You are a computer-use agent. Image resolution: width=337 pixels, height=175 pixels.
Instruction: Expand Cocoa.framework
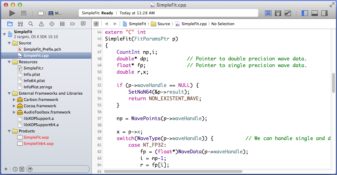tap(14, 106)
